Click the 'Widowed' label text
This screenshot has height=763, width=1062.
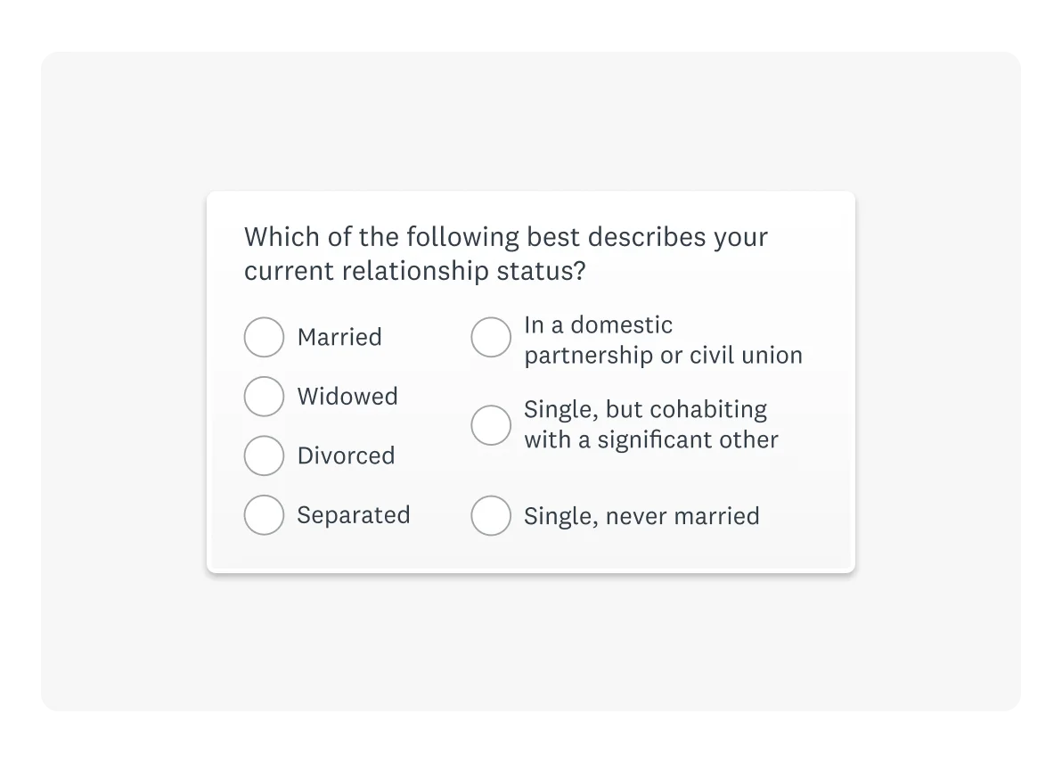click(x=347, y=397)
